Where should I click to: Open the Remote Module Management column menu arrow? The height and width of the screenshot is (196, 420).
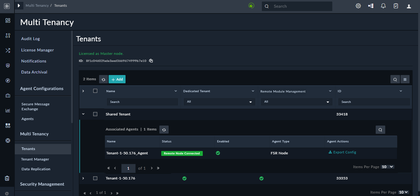[x=330, y=91]
